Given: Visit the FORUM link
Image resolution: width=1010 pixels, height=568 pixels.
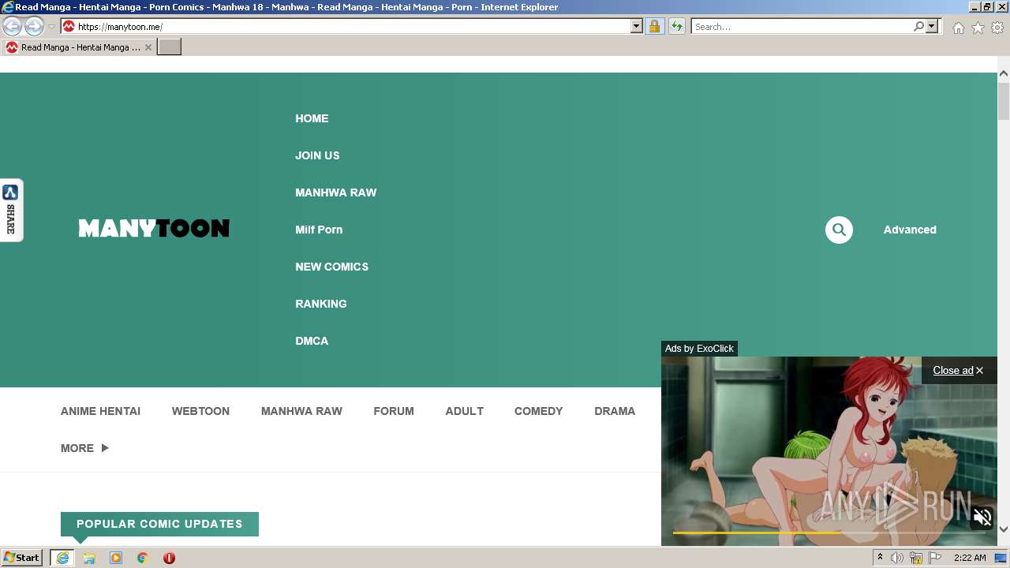Looking at the screenshot, I should click(x=394, y=411).
